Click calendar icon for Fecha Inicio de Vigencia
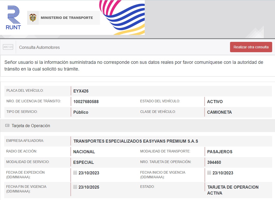 (209, 173)
